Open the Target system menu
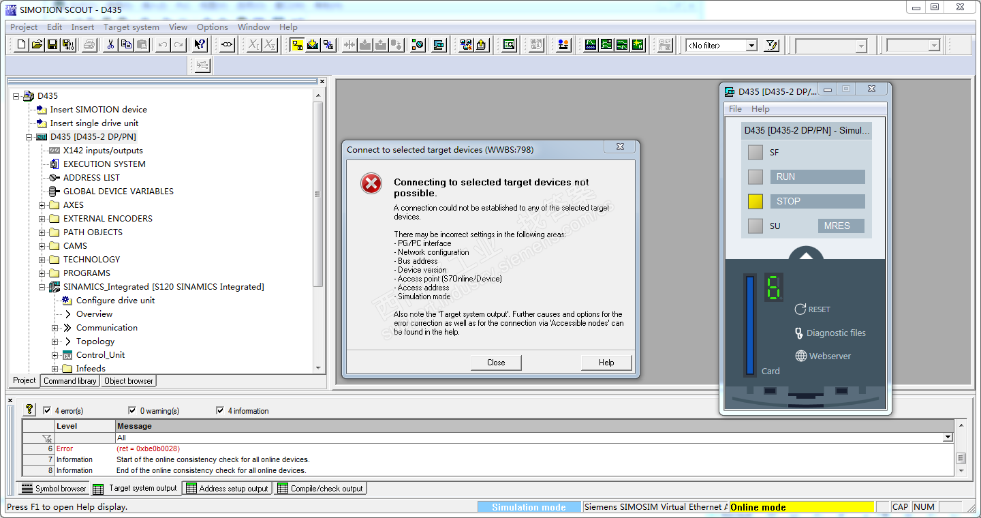981x518 pixels. click(131, 27)
